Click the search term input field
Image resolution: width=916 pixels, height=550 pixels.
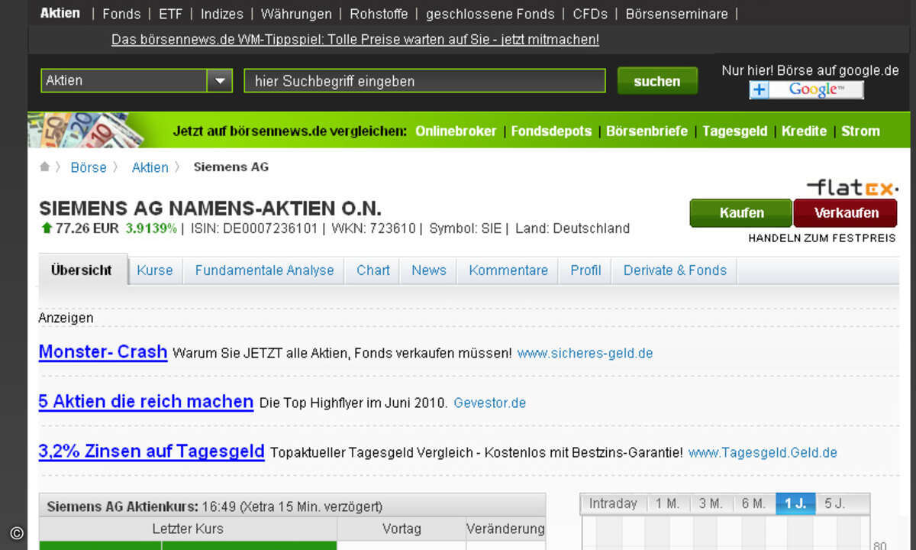[x=424, y=81]
